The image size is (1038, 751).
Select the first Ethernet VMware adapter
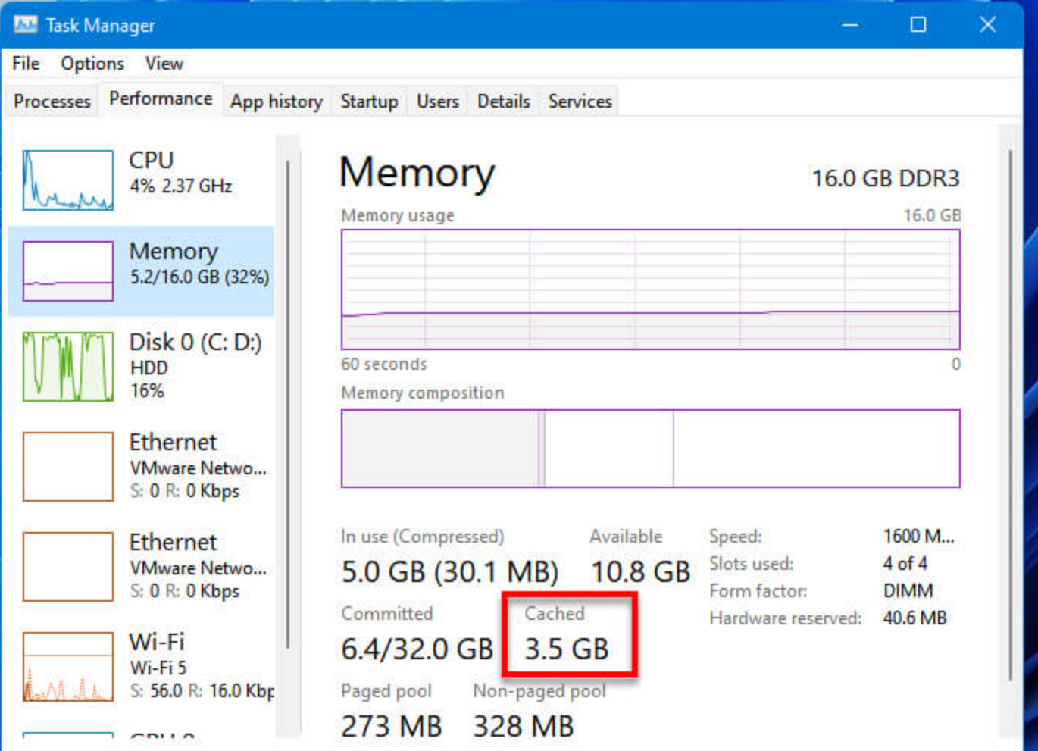tap(140, 465)
